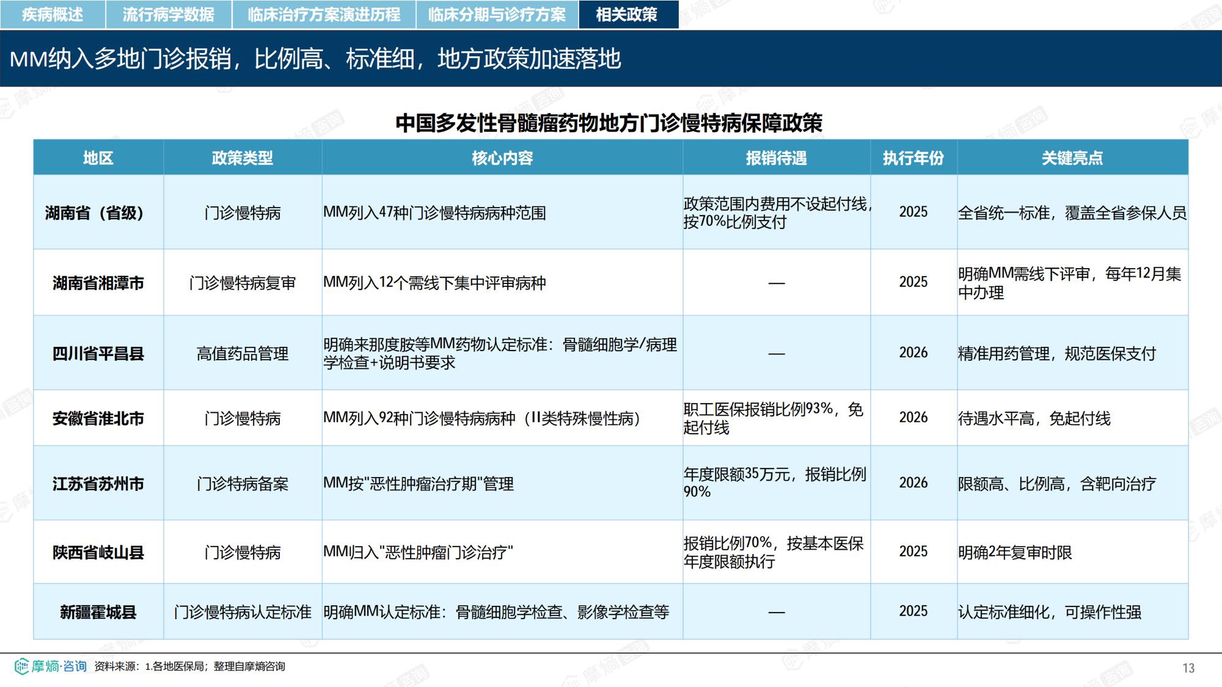Screen dimensions: 1222x687
Task: Click the 门诊特病备案 policy type cell
Action: pos(243,484)
